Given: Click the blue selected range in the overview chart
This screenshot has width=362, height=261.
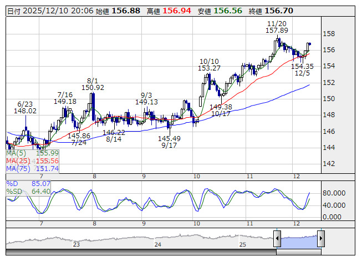Looking at the screenshot, I should (299, 242).
